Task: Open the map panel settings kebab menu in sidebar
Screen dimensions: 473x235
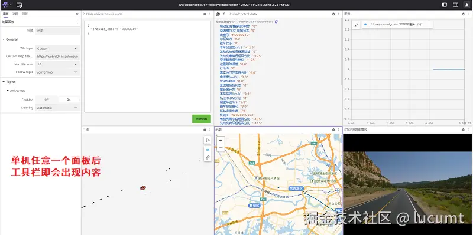Action: coord(77,22)
